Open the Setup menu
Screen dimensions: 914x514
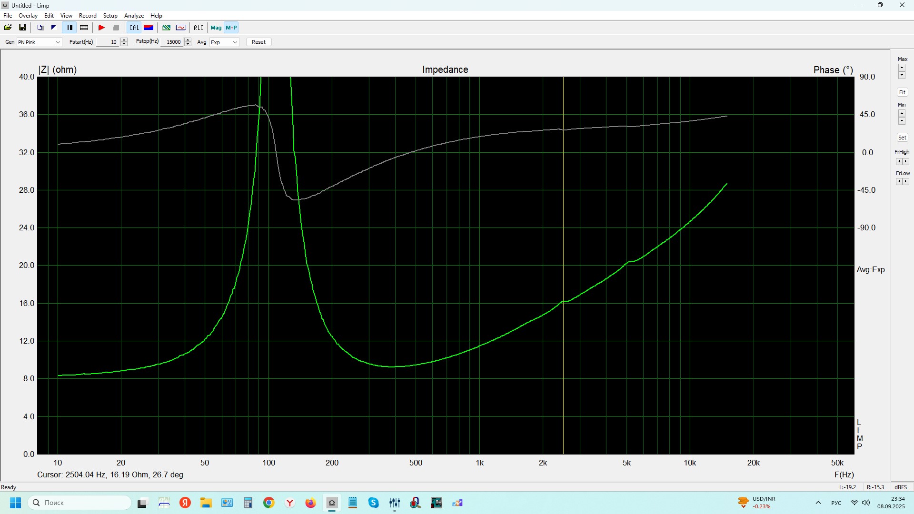tap(110, 16)
